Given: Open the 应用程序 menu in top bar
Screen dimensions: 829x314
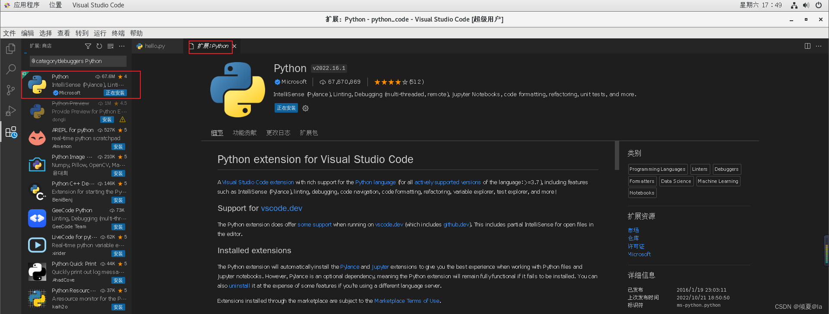Looking at the screenshot, I should click(27, 5).
